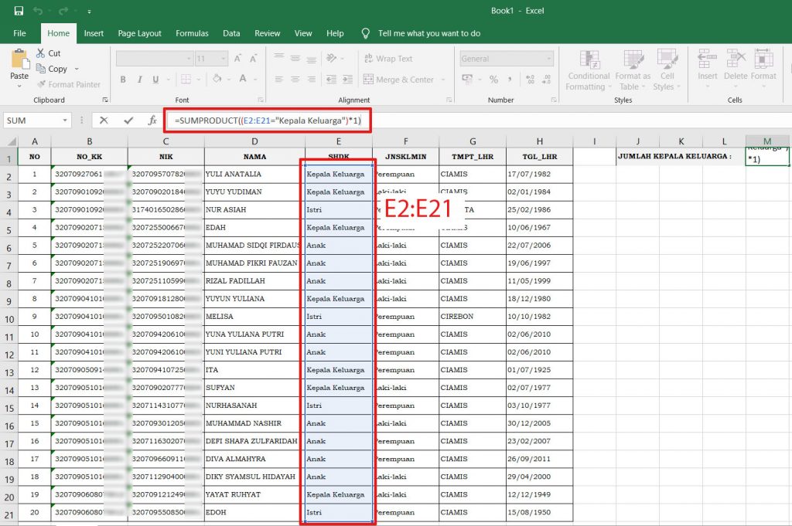The width and height of the screenshot is (792, 526).
Task: Apply Comma Style
Action: [x=510, y=80]
